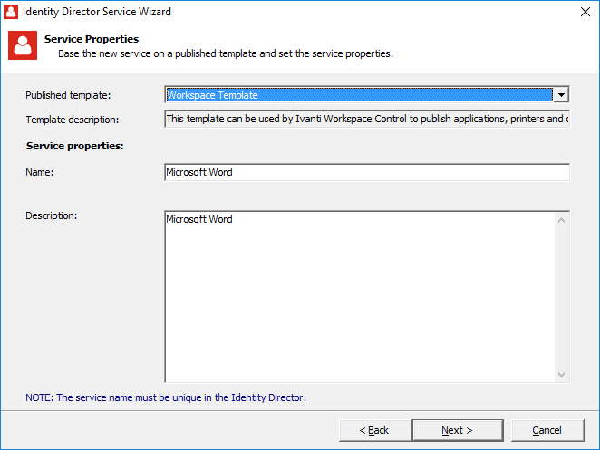Click the "Name:" field label
Screen dimensions: 600x450
pyautogui.click(x=40, y=172)
